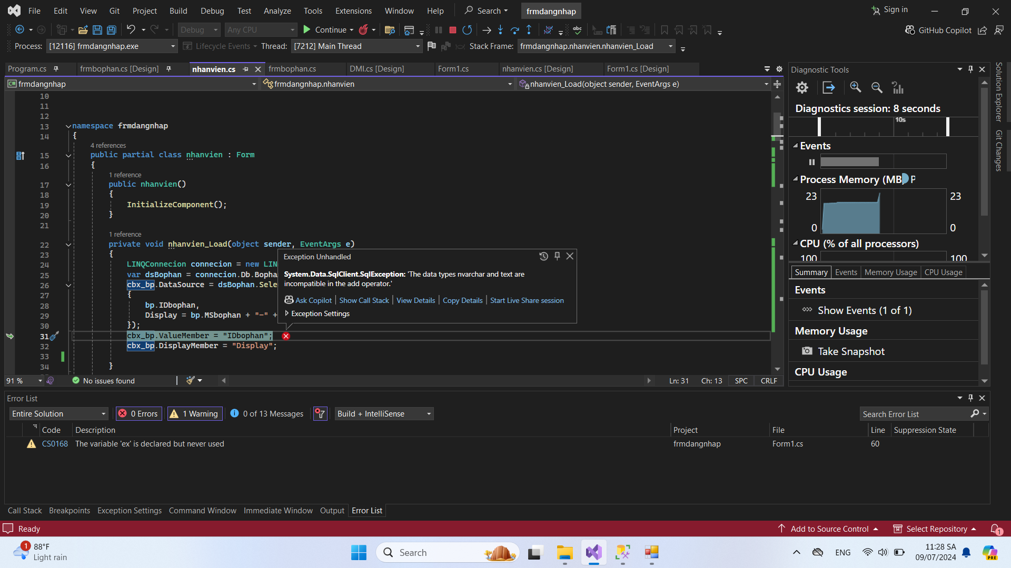
Task: Toggle the 0 of 13 Messages filter
Action: tap(267, 414)
